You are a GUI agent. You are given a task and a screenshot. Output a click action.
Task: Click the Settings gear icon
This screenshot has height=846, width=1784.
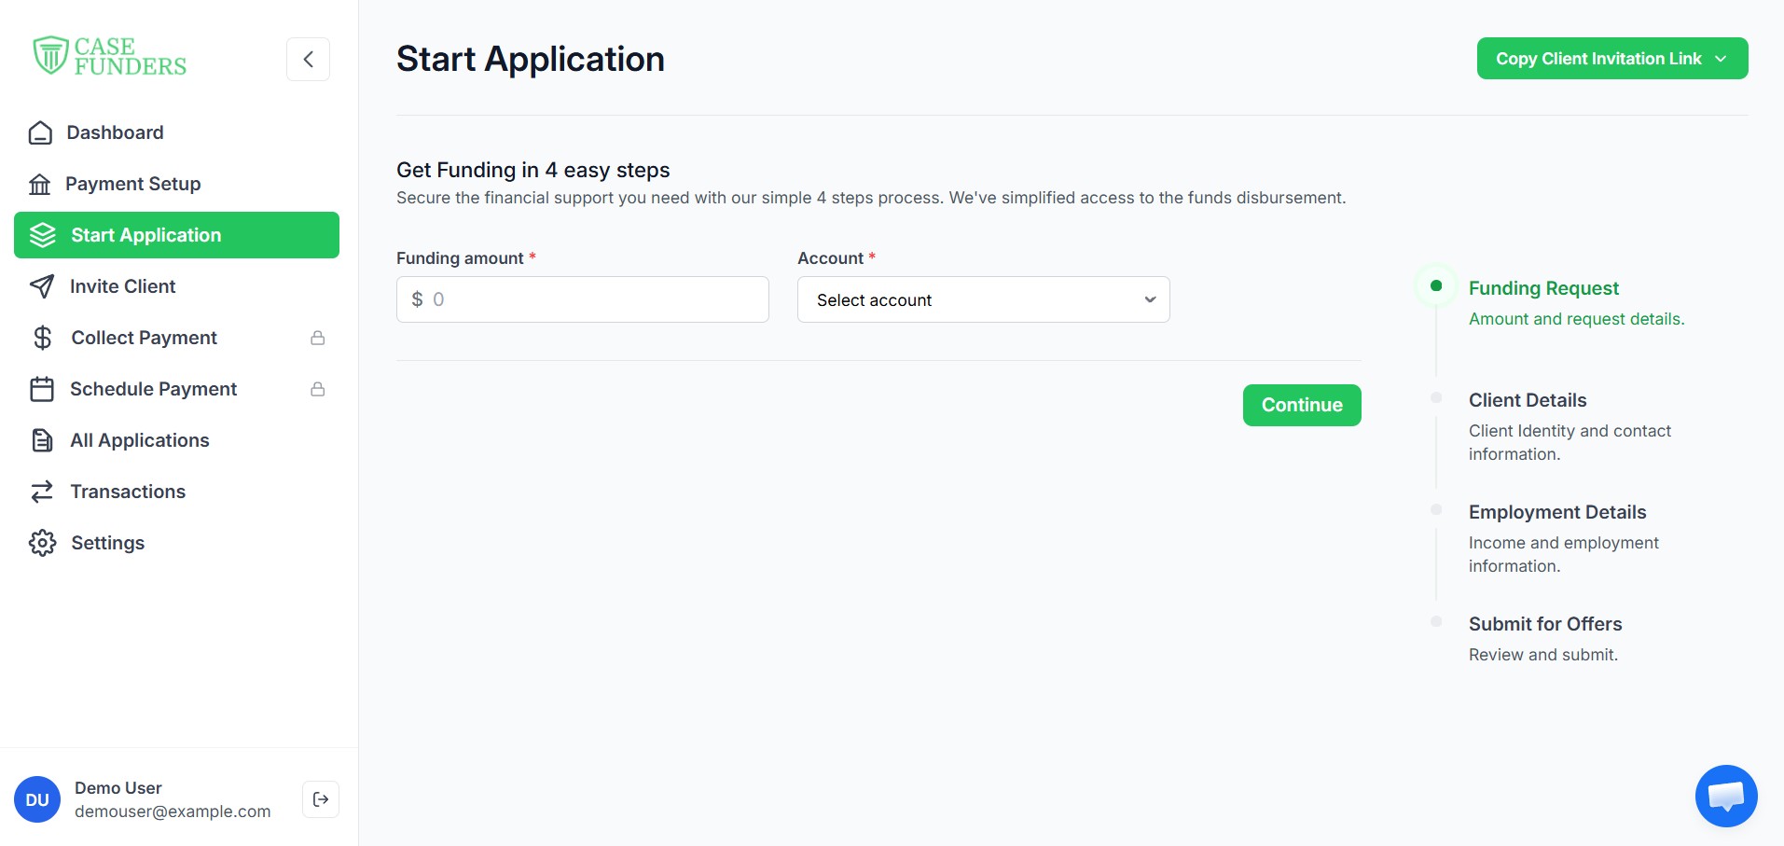(42, 543)
